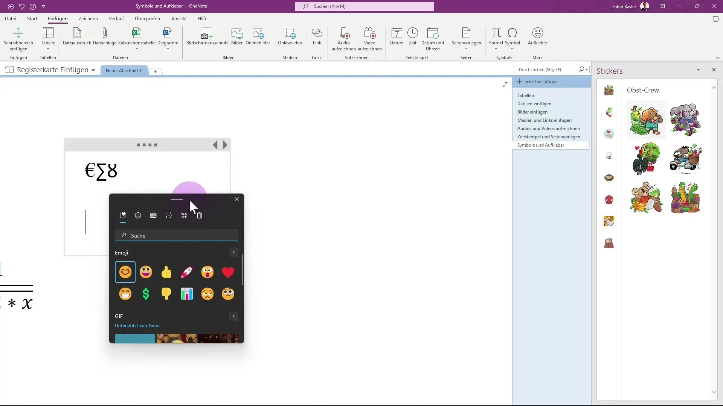723x406 pixels.
Task: Open symbols tab in emoji picker
Action: (x=184, y=215)
